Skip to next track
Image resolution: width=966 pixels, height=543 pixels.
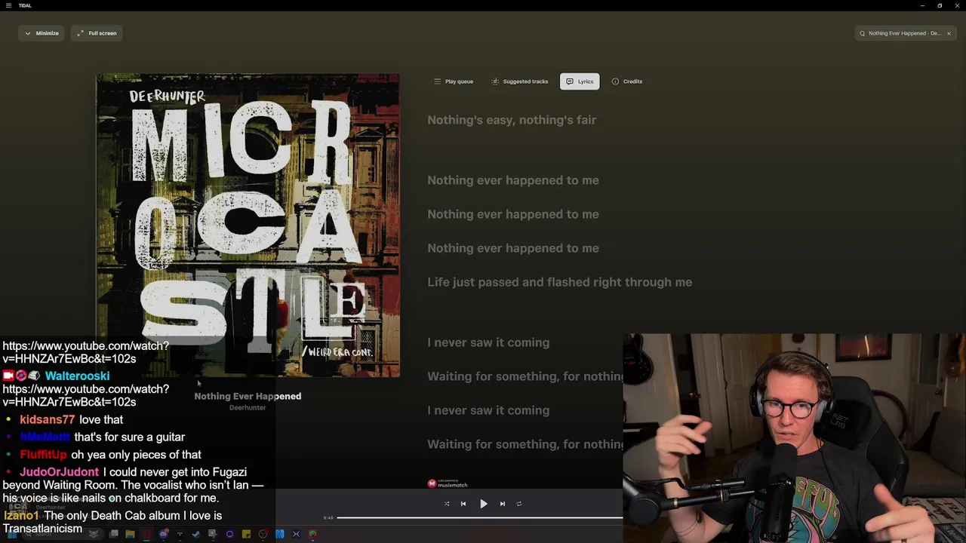click(503, 504)
